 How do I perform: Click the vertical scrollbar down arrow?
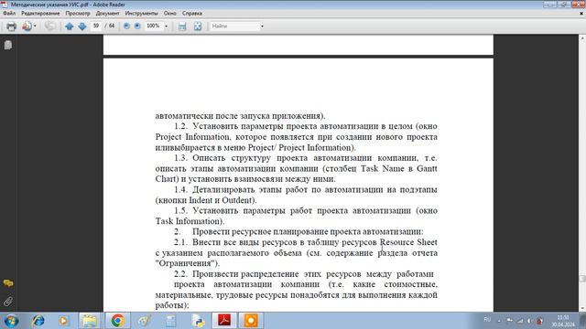582,309
